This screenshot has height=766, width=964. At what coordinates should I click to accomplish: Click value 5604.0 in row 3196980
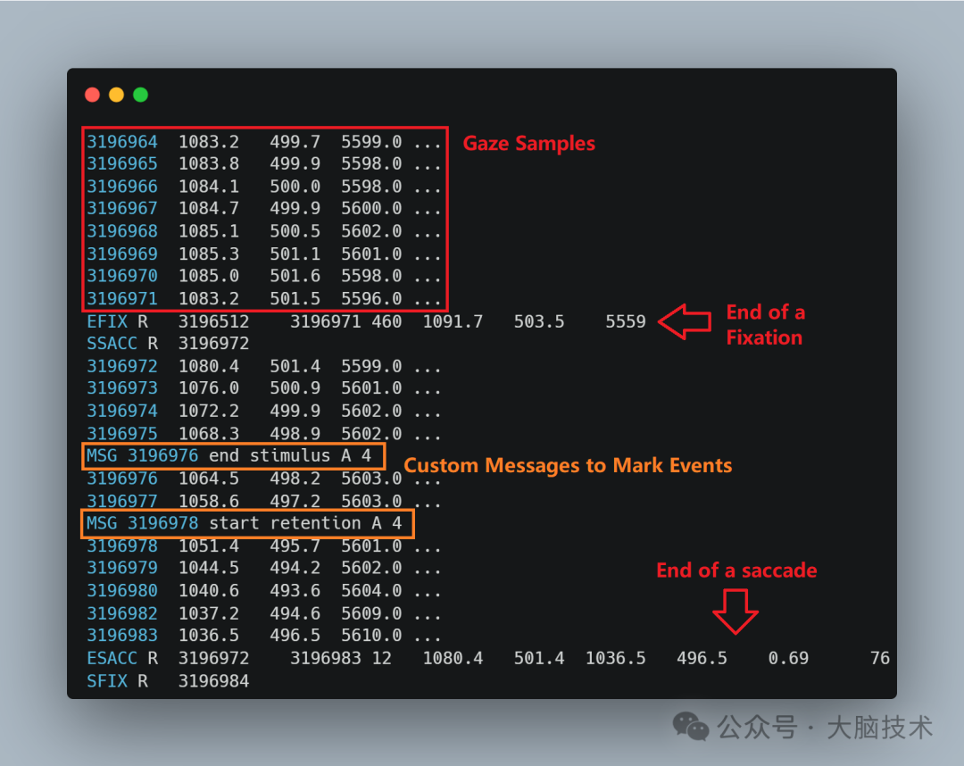click(x=371, y=591)
